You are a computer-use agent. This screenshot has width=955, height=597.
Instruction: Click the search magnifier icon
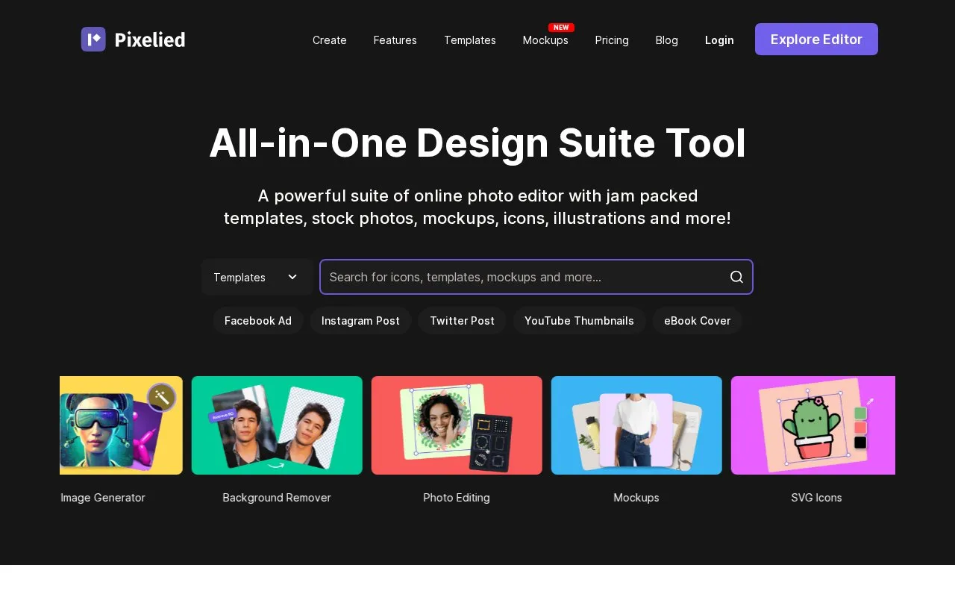click(736, 277)
